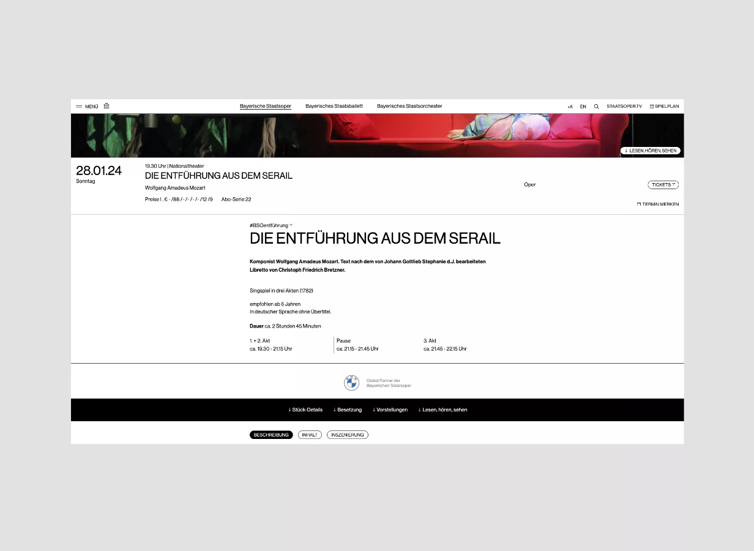Increase font size with the +A control

click(x=570, y=107)
